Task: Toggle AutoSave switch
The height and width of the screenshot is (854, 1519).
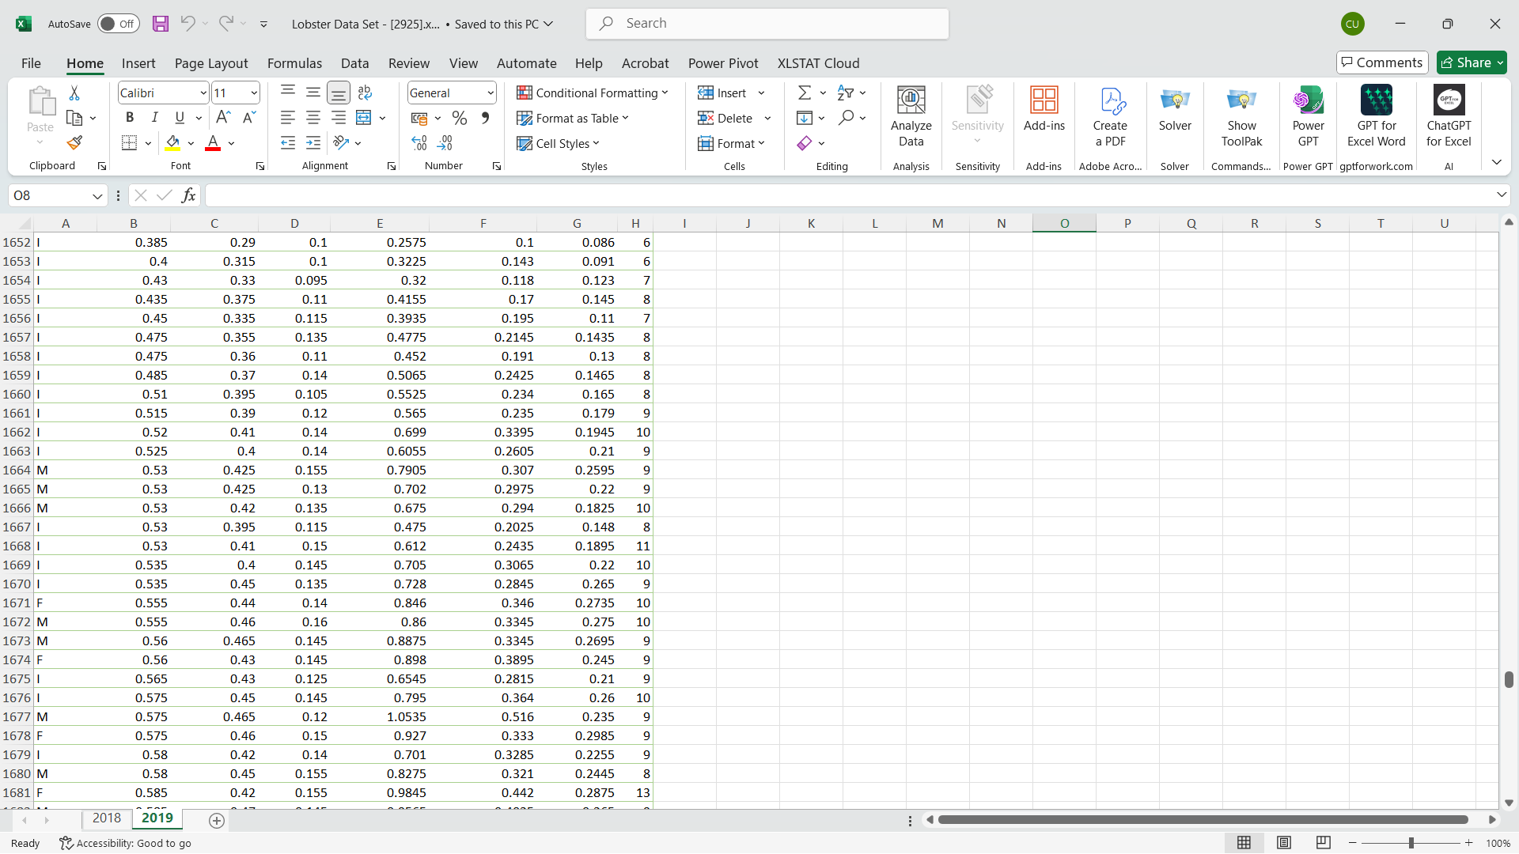Action: (x=118, y=24)
